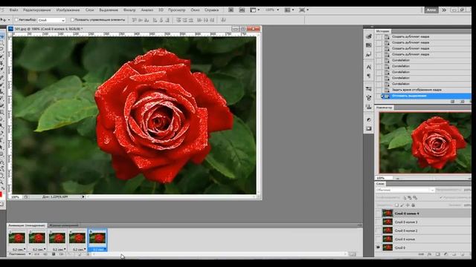Lock all attributes of the layer
The height and width of the screenshot is (267, 476).
coord(414,205)
